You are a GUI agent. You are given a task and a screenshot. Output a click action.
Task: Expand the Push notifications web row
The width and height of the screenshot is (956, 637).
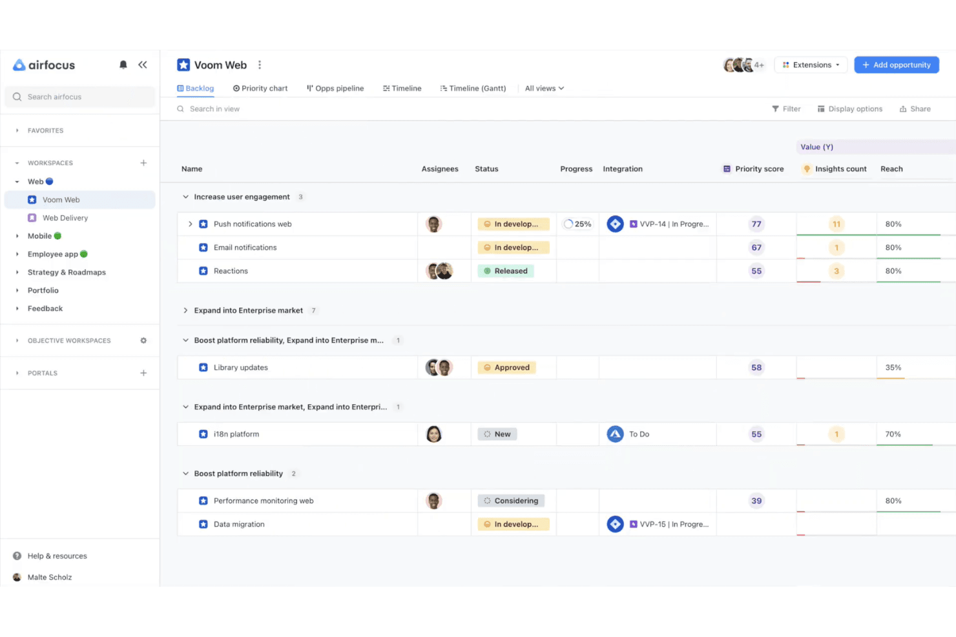(x=190, y=224)
